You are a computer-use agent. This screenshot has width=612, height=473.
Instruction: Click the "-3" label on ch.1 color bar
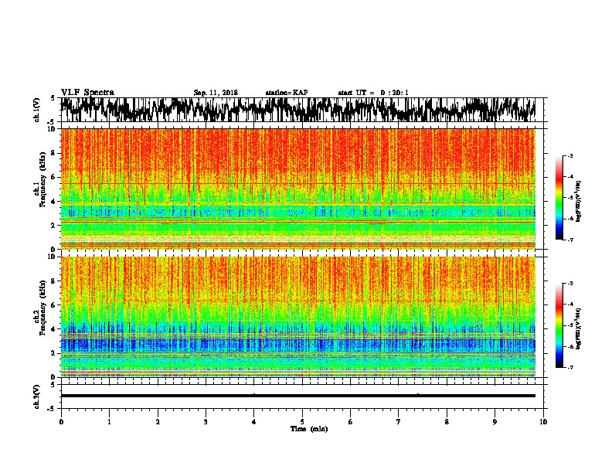pyautogui.click(x=569, y=155)
